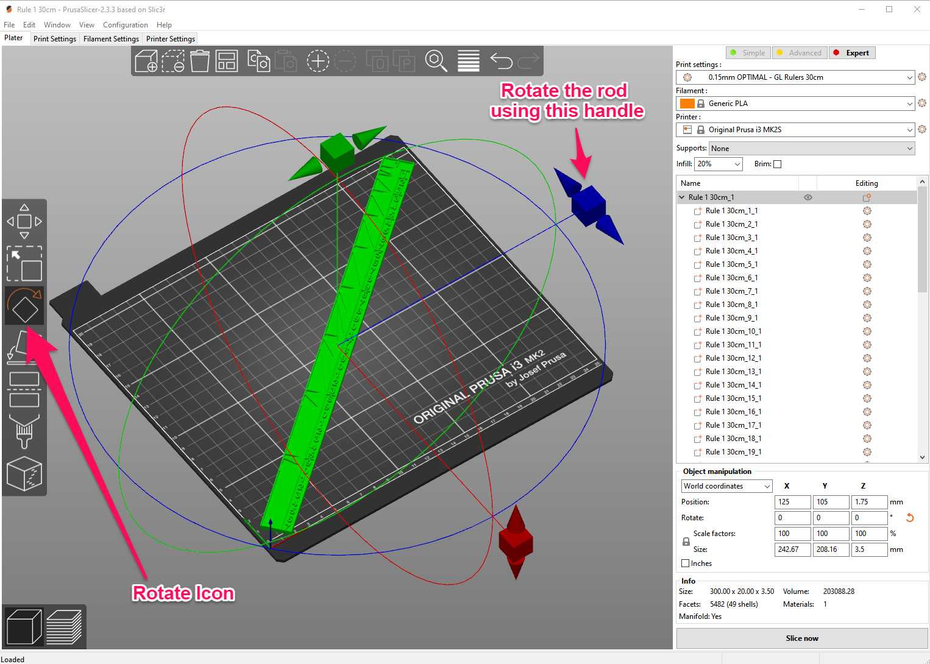Switch to the Print Settings tab
The image size is (930, 664).
click(x=55, y=39)
